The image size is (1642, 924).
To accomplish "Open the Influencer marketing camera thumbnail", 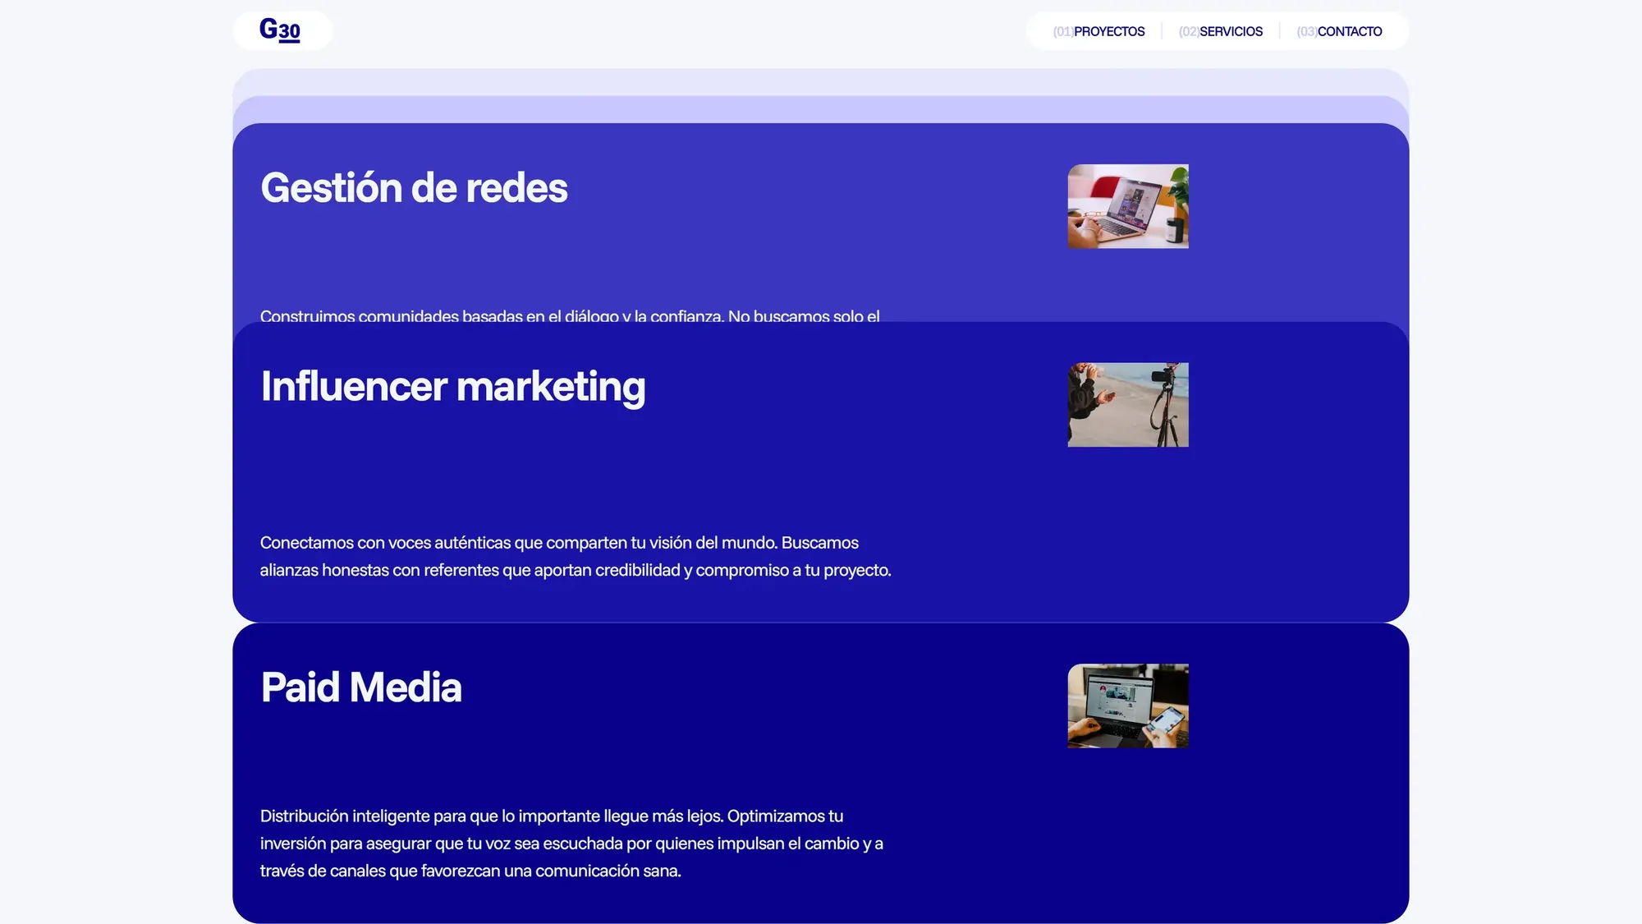I will (x=1128, y=405).
